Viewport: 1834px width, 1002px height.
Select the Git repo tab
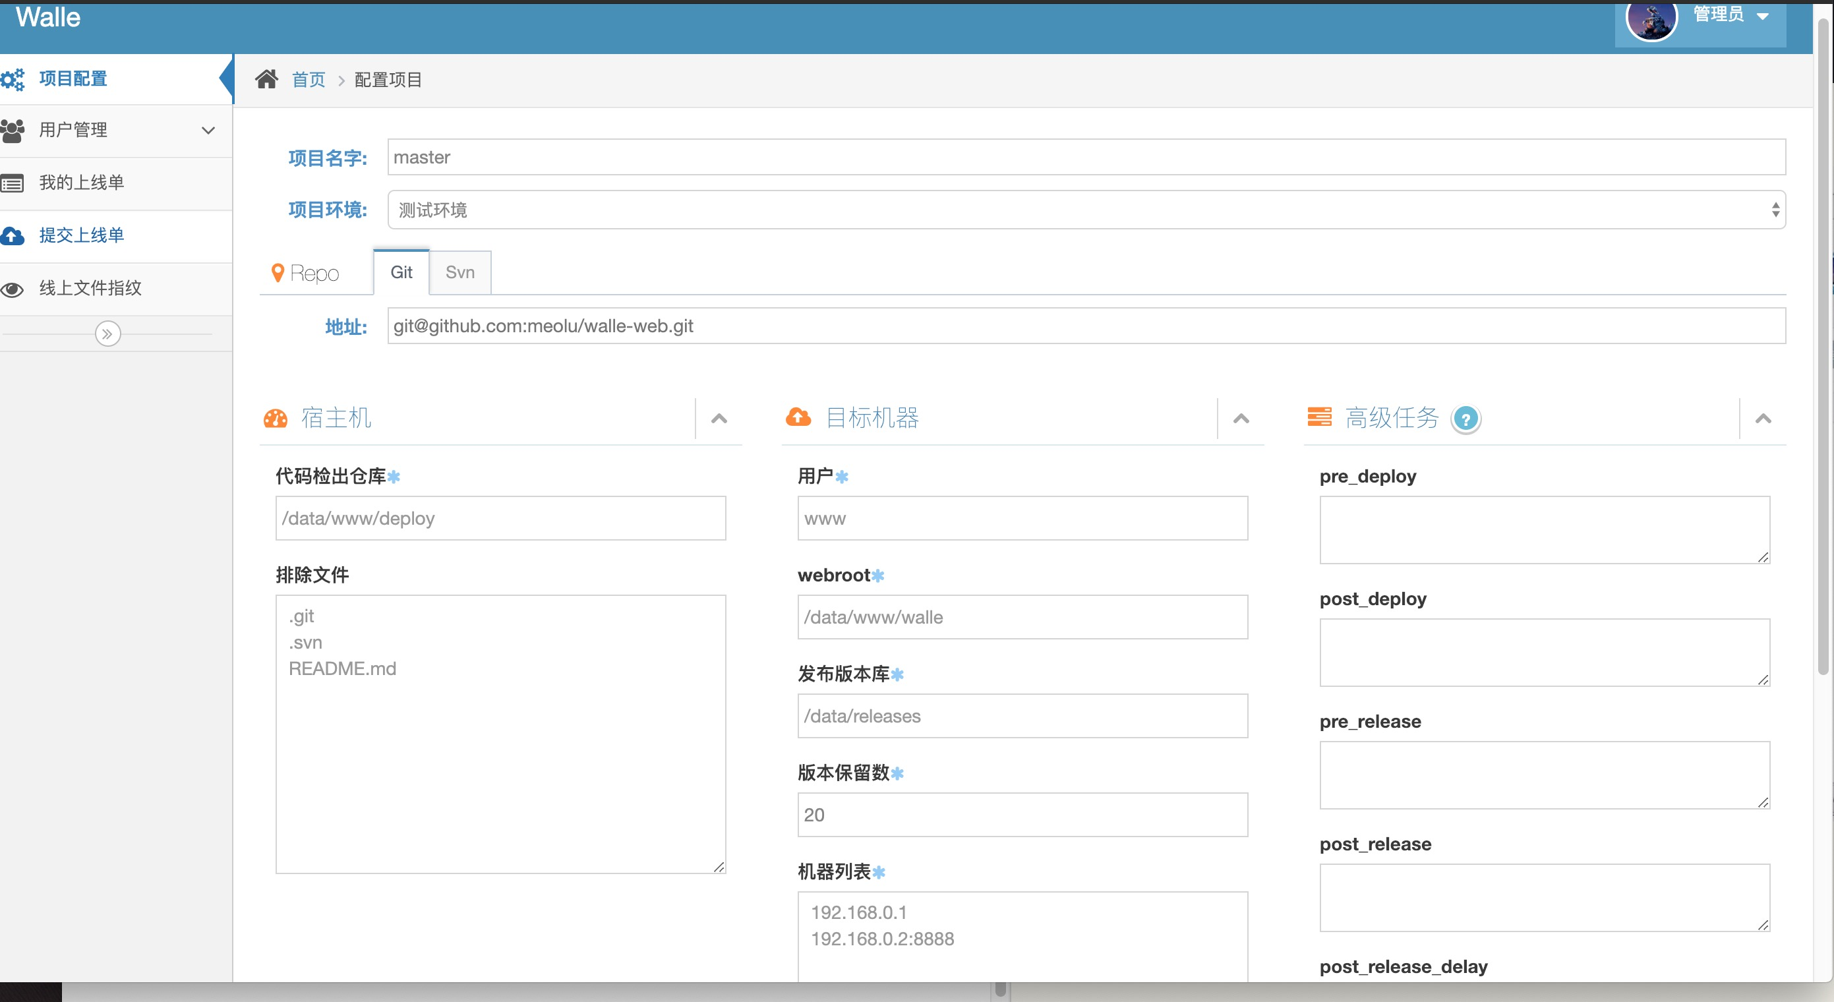click(401, 273)
